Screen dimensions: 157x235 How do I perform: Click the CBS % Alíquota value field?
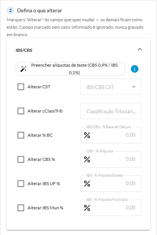pos(111,159)
